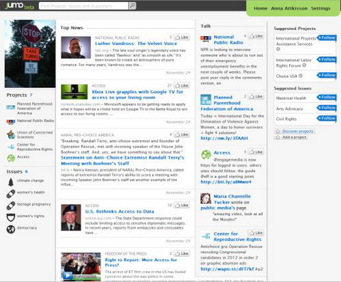Click Access globe icon in Projects list
The width and height of the screenshot is (341, 282).
[11, 158]
